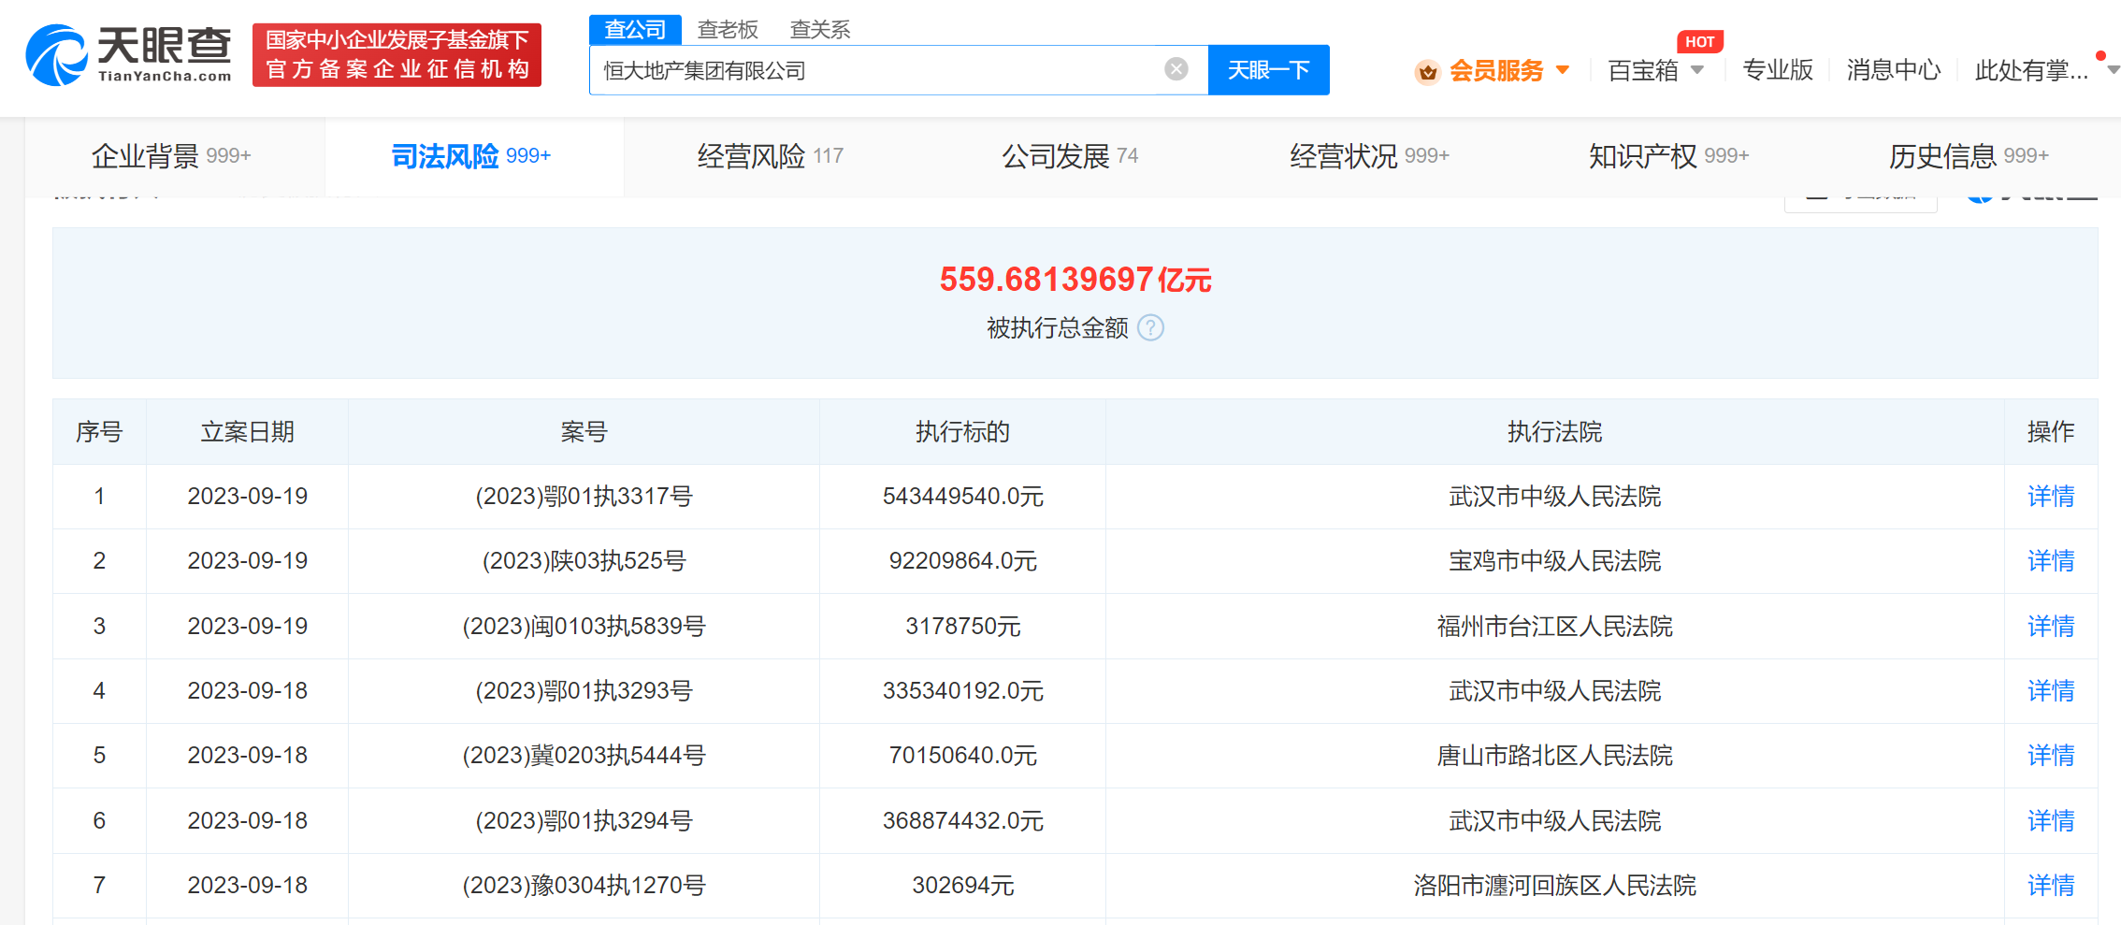Click the 天眼一下 search button
This screenshot has width=2121, height=925.
coord(1268,70)
